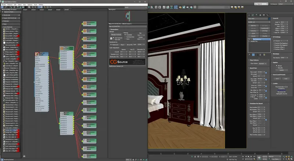Click Delete Selected icon in Slate toolbar

click(x=14, y=7)
